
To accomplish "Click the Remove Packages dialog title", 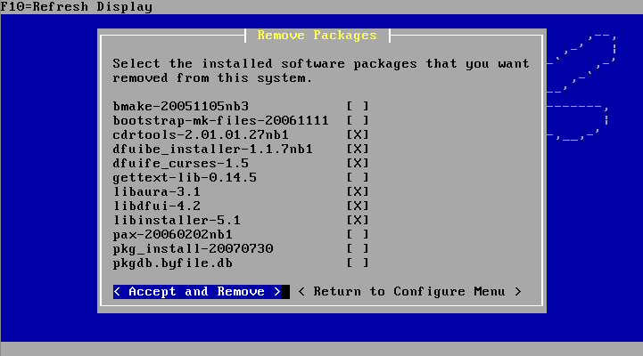I will 317,35.
